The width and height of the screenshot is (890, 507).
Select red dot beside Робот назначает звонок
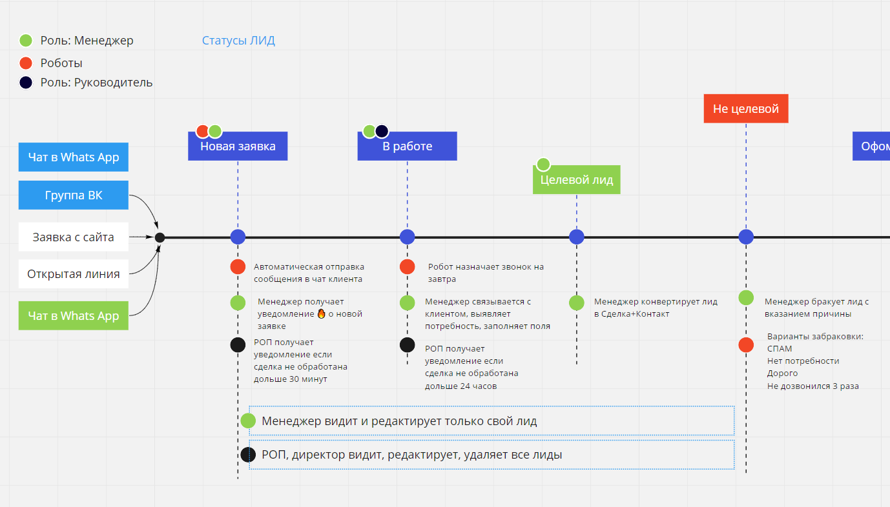(x=408, y=266)
